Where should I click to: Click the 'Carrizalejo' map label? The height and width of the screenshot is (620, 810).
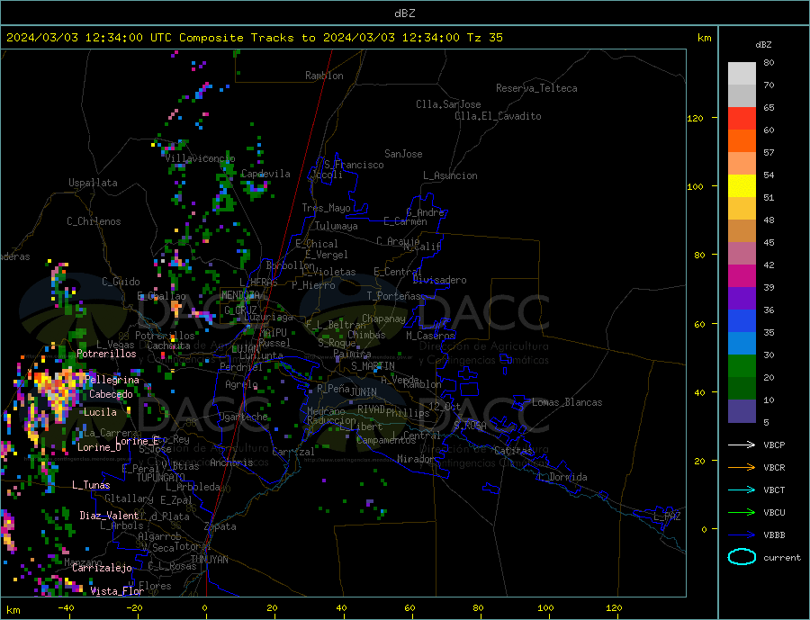click(x=102, y=569)
